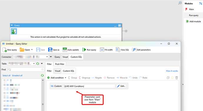The width and height of the screenshot is (203, 111).
Task: Remove the selected condition
Action: (x=109, y=78)
